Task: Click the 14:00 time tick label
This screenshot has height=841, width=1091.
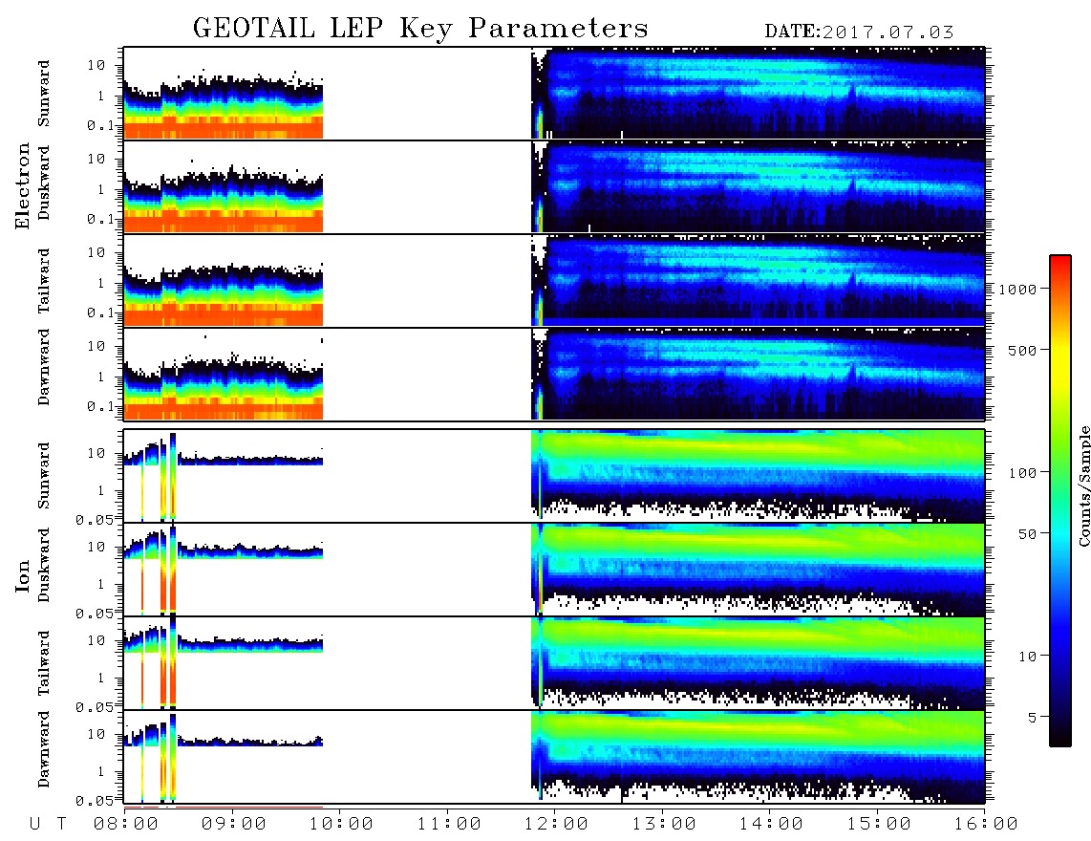Action: (x=771, y=824)
